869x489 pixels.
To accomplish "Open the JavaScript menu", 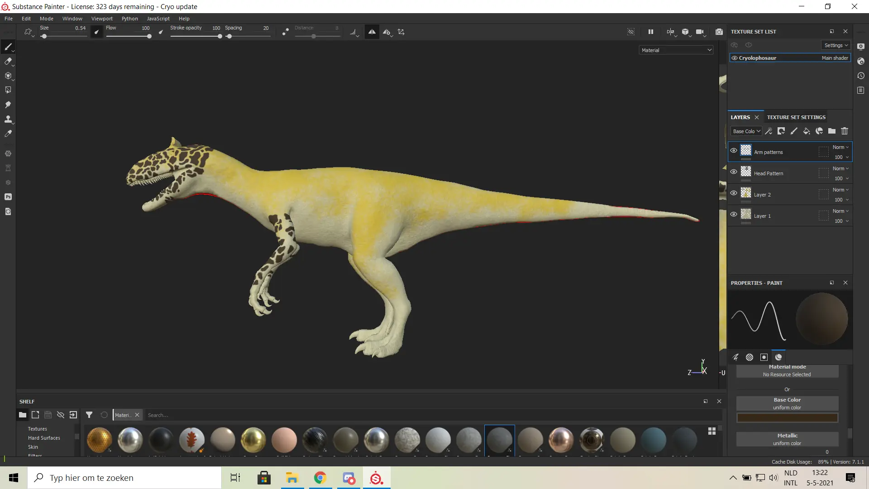I will click(x=158, y=19).
